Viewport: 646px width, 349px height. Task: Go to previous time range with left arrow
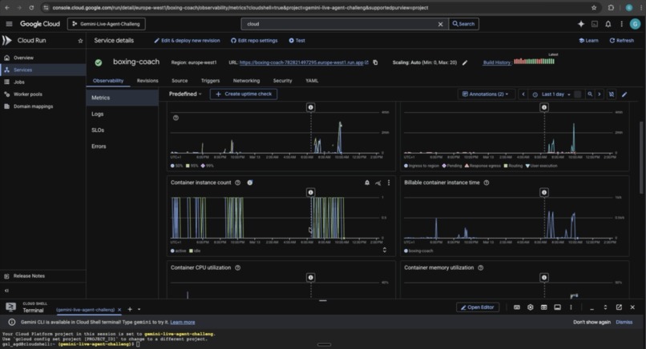coord(523,94)
